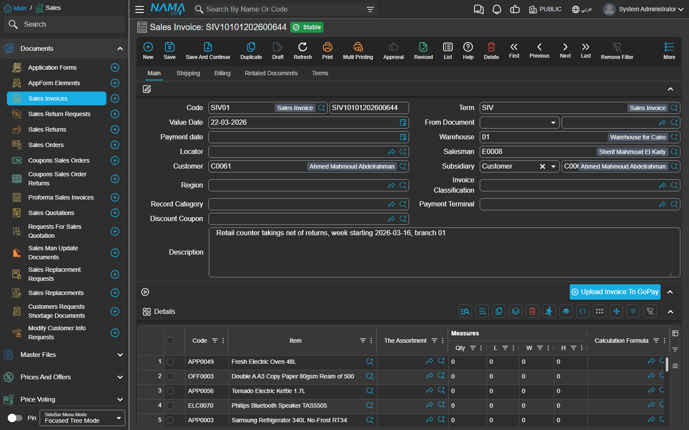Screen dimensions: 689x430
Task: Toggle the Pin sidebar switch
Action: tap(15, 418)
